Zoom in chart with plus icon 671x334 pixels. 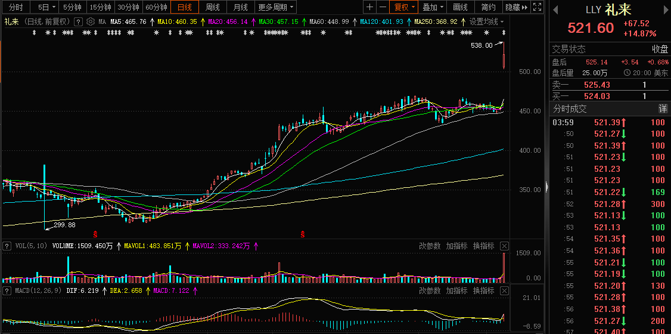(x=369, y=7)
